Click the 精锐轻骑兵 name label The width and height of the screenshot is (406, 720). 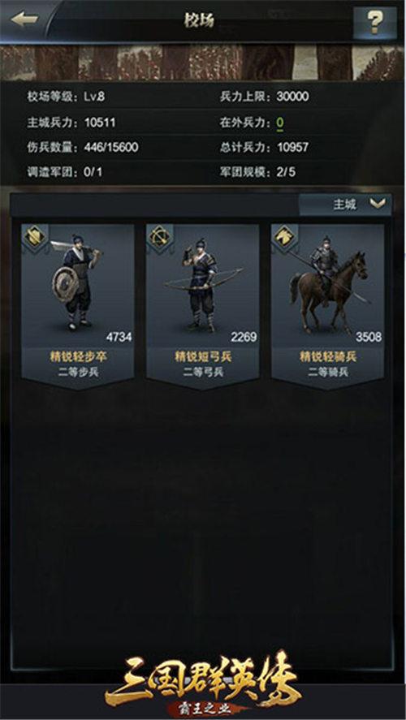coord(328,357)
